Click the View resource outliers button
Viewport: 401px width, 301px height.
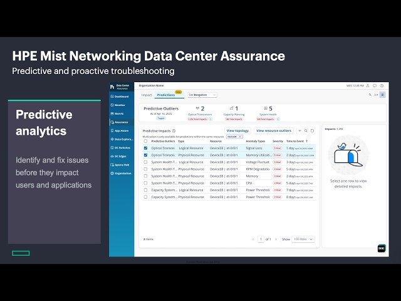click(274, 131)
